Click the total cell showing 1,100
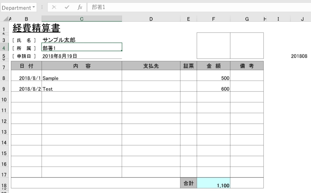Viewport: 311px width, 193px height. (x=214, y=183)
